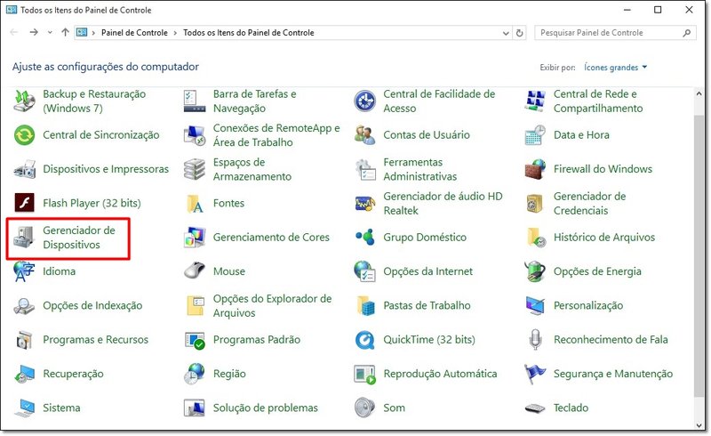
Task: Expand the chevron before Painel de Controle
Action: (x=93, y=33)
